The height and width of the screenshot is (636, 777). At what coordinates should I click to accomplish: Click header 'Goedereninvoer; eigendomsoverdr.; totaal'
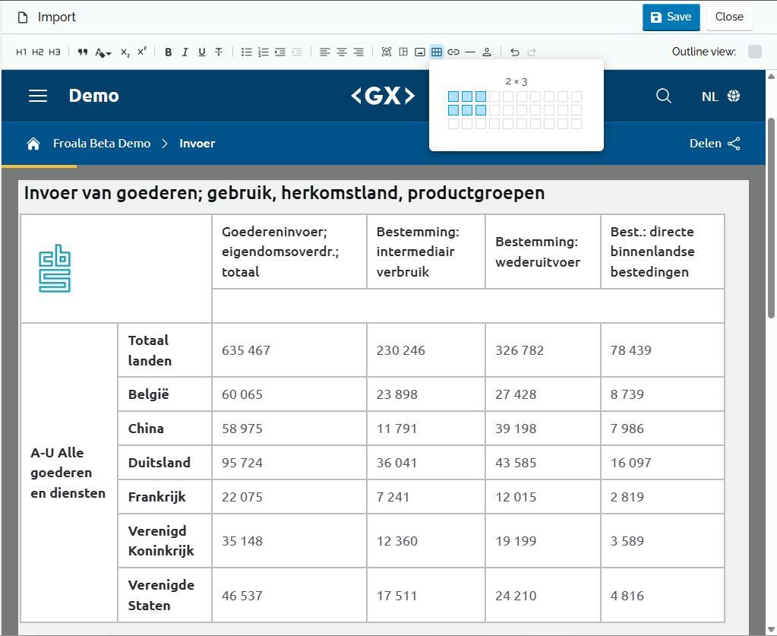[289, 252]
